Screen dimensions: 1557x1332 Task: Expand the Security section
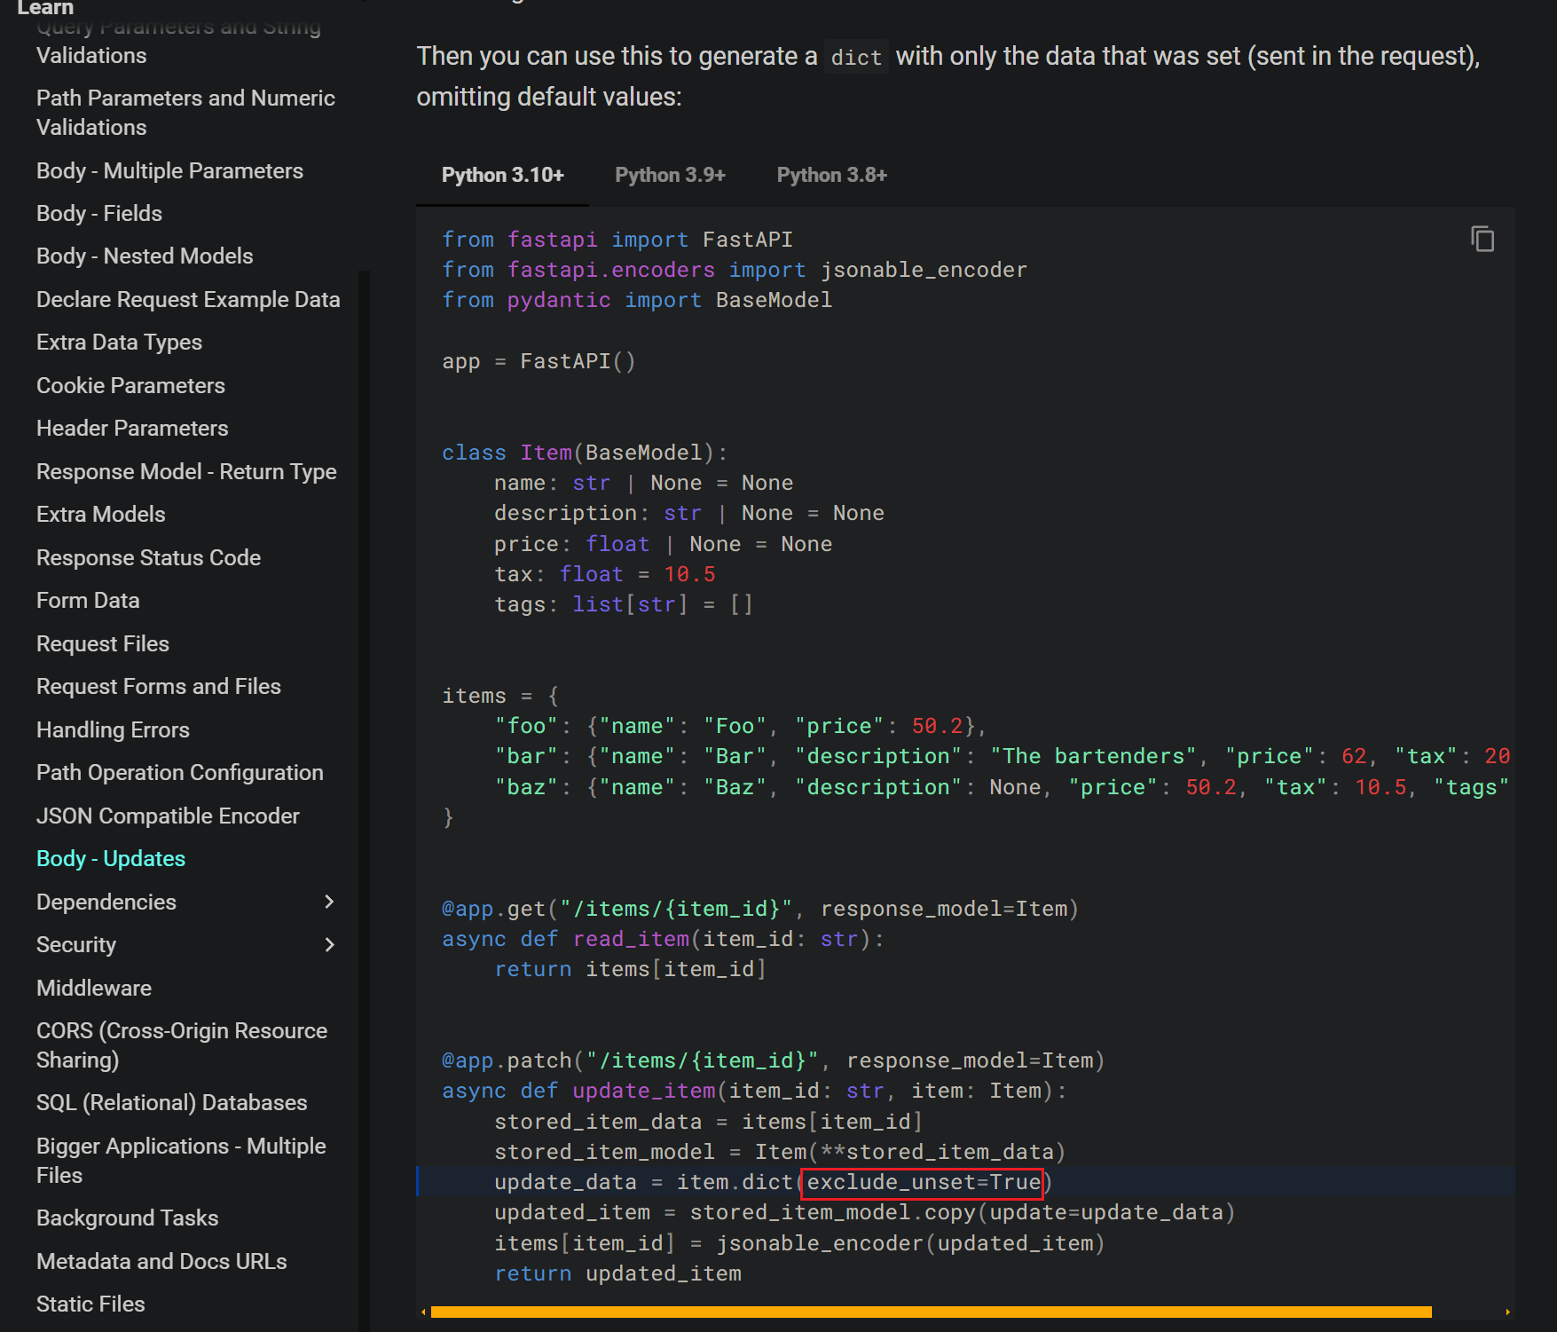tap(329, 945)
